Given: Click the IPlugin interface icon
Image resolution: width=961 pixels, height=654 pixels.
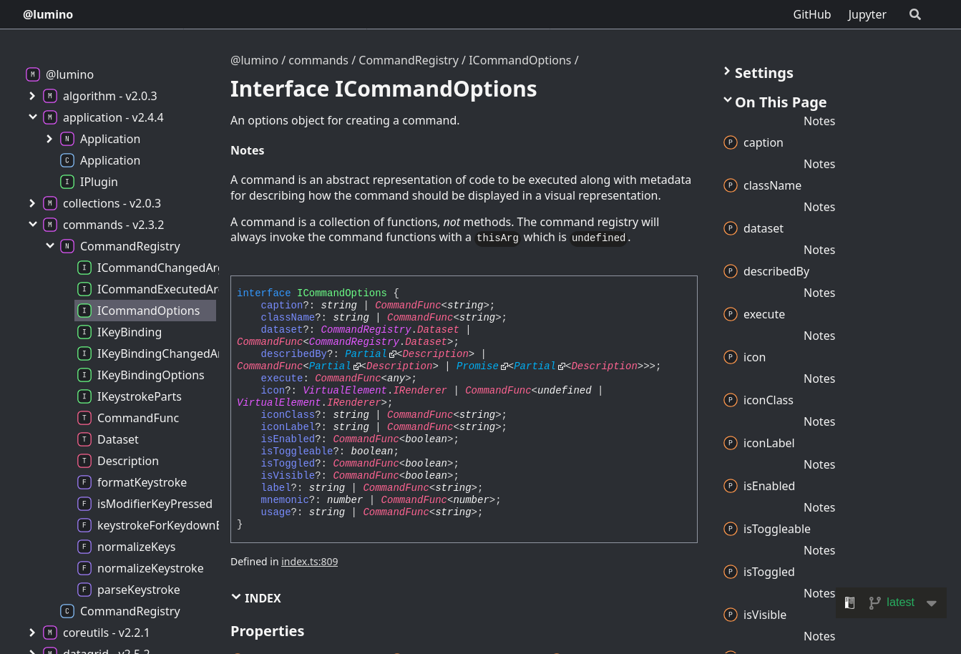Looking at the screenshot, I should click(x=67, y=182).
